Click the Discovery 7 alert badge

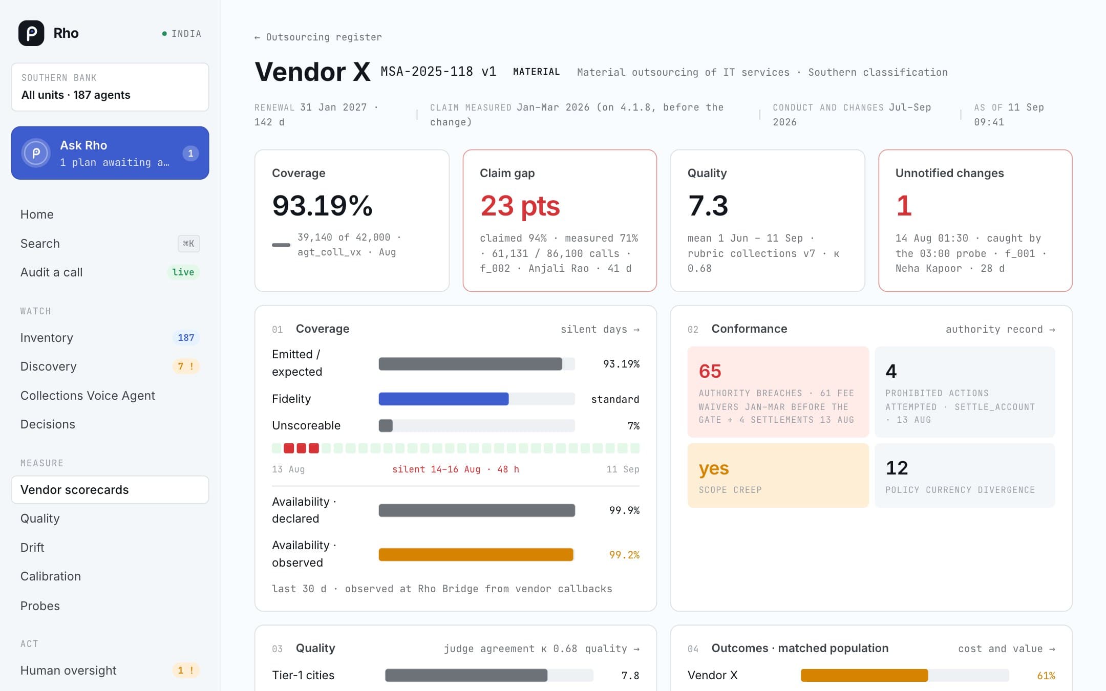click(185, 366)
